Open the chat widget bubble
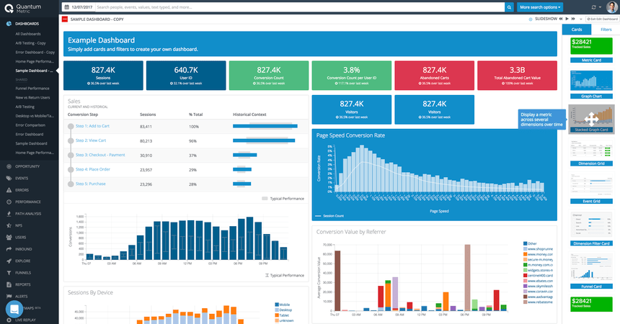 (x=15, y=309)
